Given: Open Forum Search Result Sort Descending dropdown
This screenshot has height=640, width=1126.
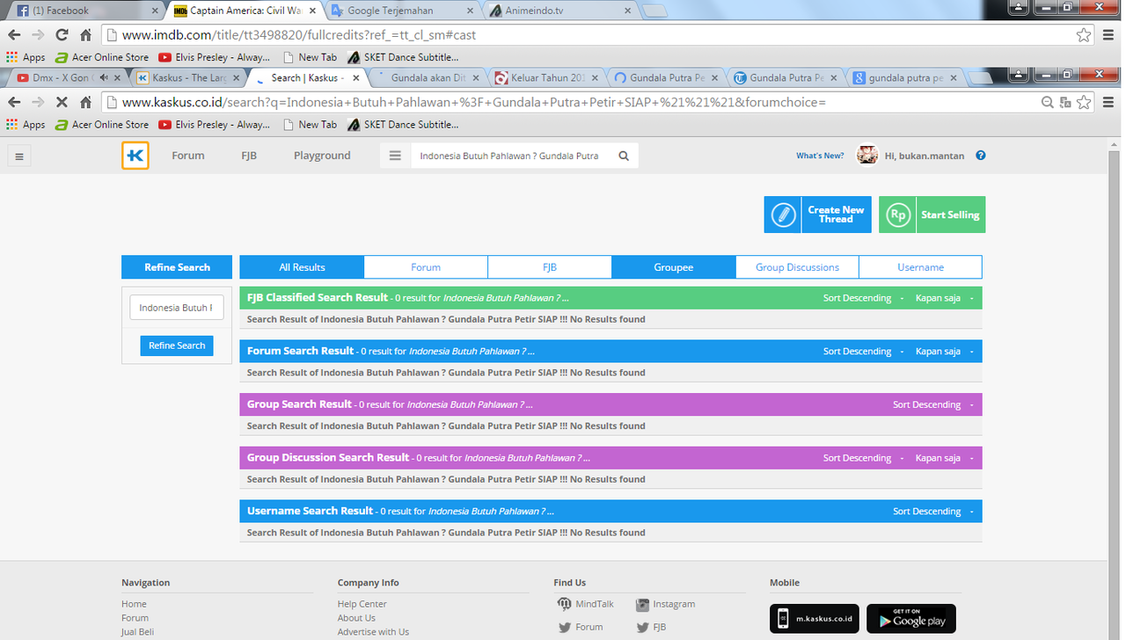Looking at the screenshot, I should pos(861,352).
